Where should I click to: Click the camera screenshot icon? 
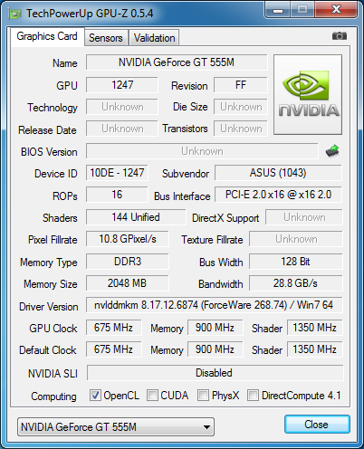point(340,36)
